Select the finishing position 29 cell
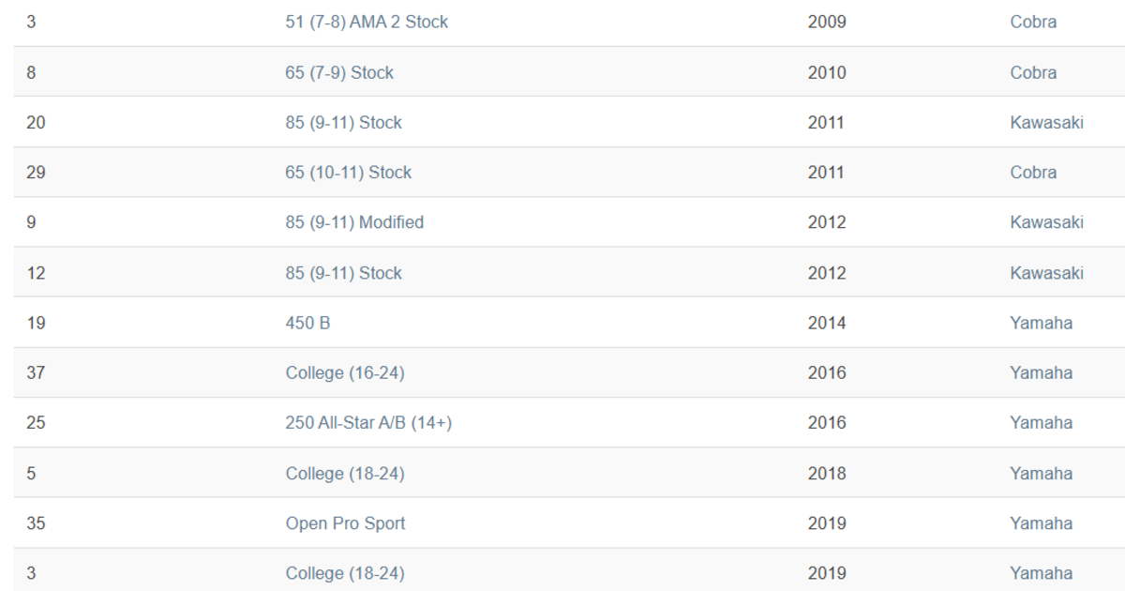The image size is (1125, 591). click(36, 173)
